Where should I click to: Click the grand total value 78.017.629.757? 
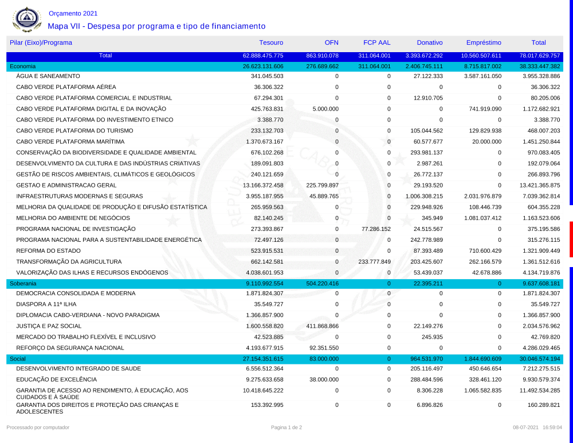(x=539, y=56)
